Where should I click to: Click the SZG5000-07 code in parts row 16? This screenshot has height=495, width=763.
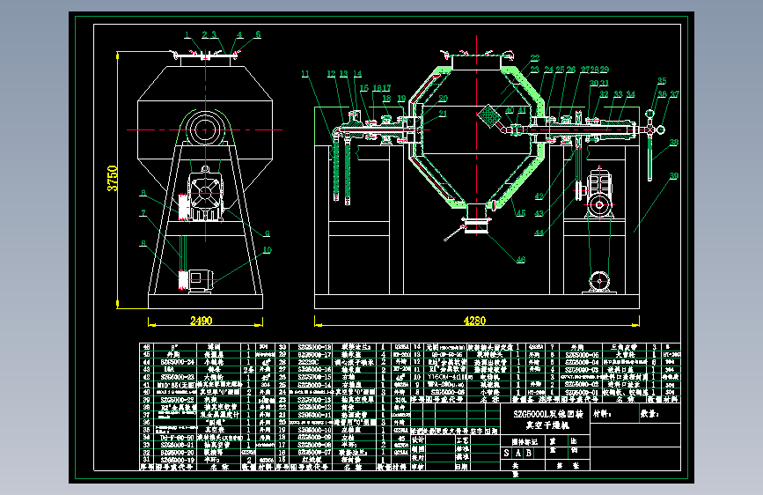tap(314, 452)
